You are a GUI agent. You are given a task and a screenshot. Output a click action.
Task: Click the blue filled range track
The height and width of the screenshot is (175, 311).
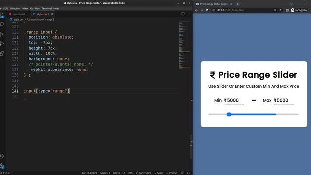click(254, 114)
